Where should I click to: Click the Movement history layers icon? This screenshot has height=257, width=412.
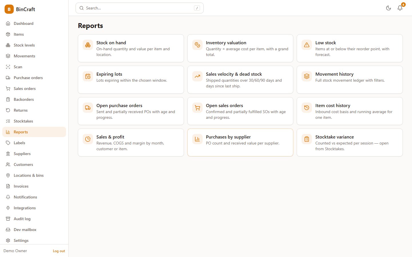point(307,76)
